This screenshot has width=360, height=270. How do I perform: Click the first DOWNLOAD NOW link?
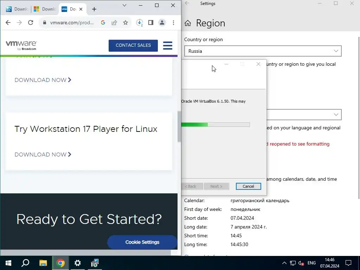click(x=43, y=80)
